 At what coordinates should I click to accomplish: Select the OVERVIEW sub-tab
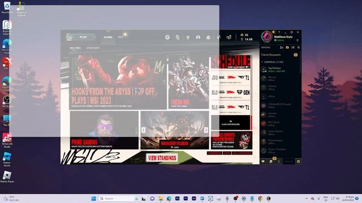[93, 48]
